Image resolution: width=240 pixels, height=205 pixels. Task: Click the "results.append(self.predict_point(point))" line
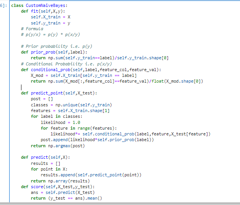coord(91,175)
